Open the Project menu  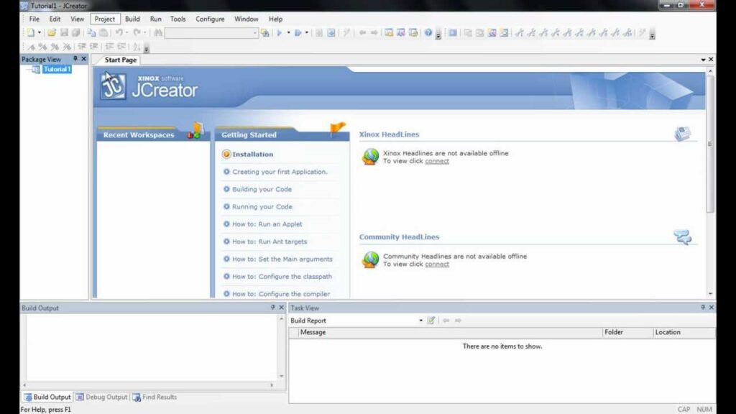[105, 19]
